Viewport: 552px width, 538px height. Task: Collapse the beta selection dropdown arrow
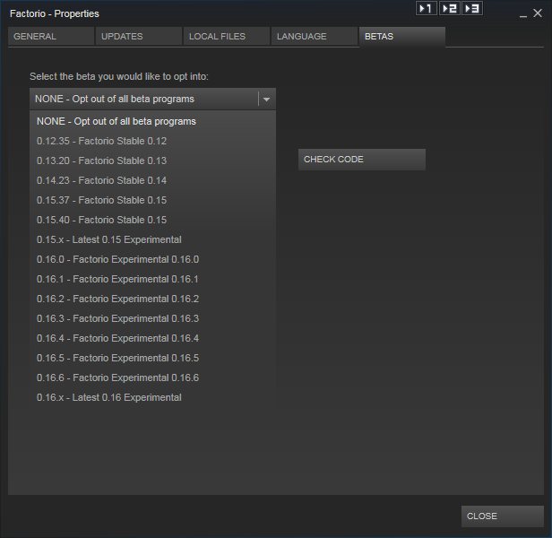[x=266, y=100]
